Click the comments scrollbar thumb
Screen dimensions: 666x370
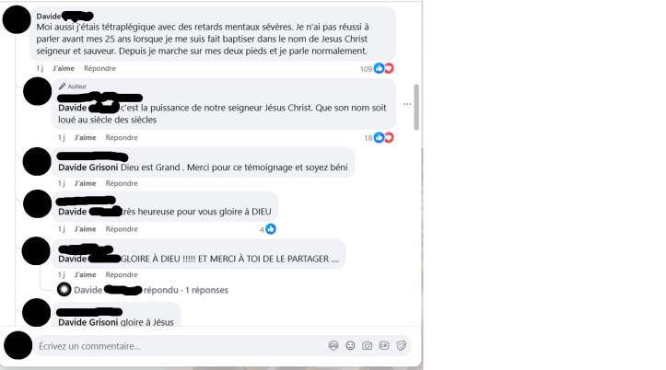pos(416,108)
